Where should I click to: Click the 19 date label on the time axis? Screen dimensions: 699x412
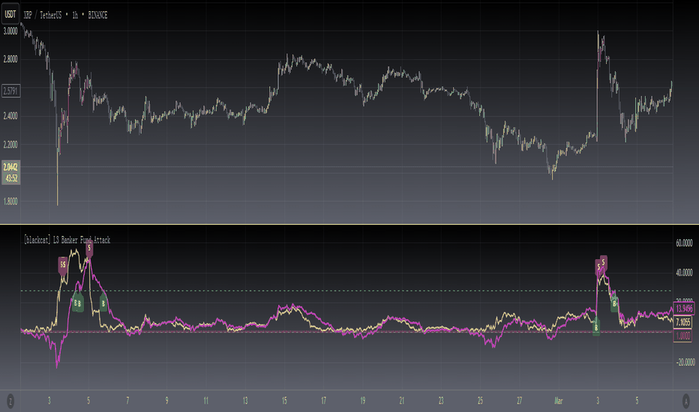363,401
